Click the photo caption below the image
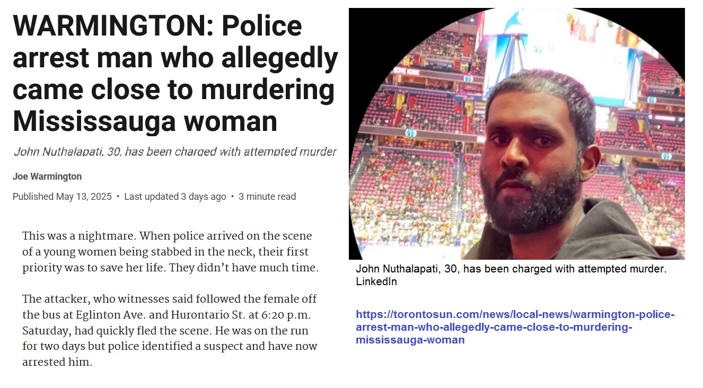Image resolution: width=703 pixels, height=388 pixels. point(511,269)
